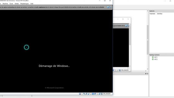Click the Interface column header

coord(160,14)
